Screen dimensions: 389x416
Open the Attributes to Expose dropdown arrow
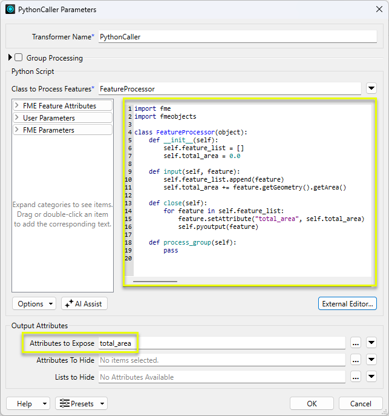tap(371, 343)
